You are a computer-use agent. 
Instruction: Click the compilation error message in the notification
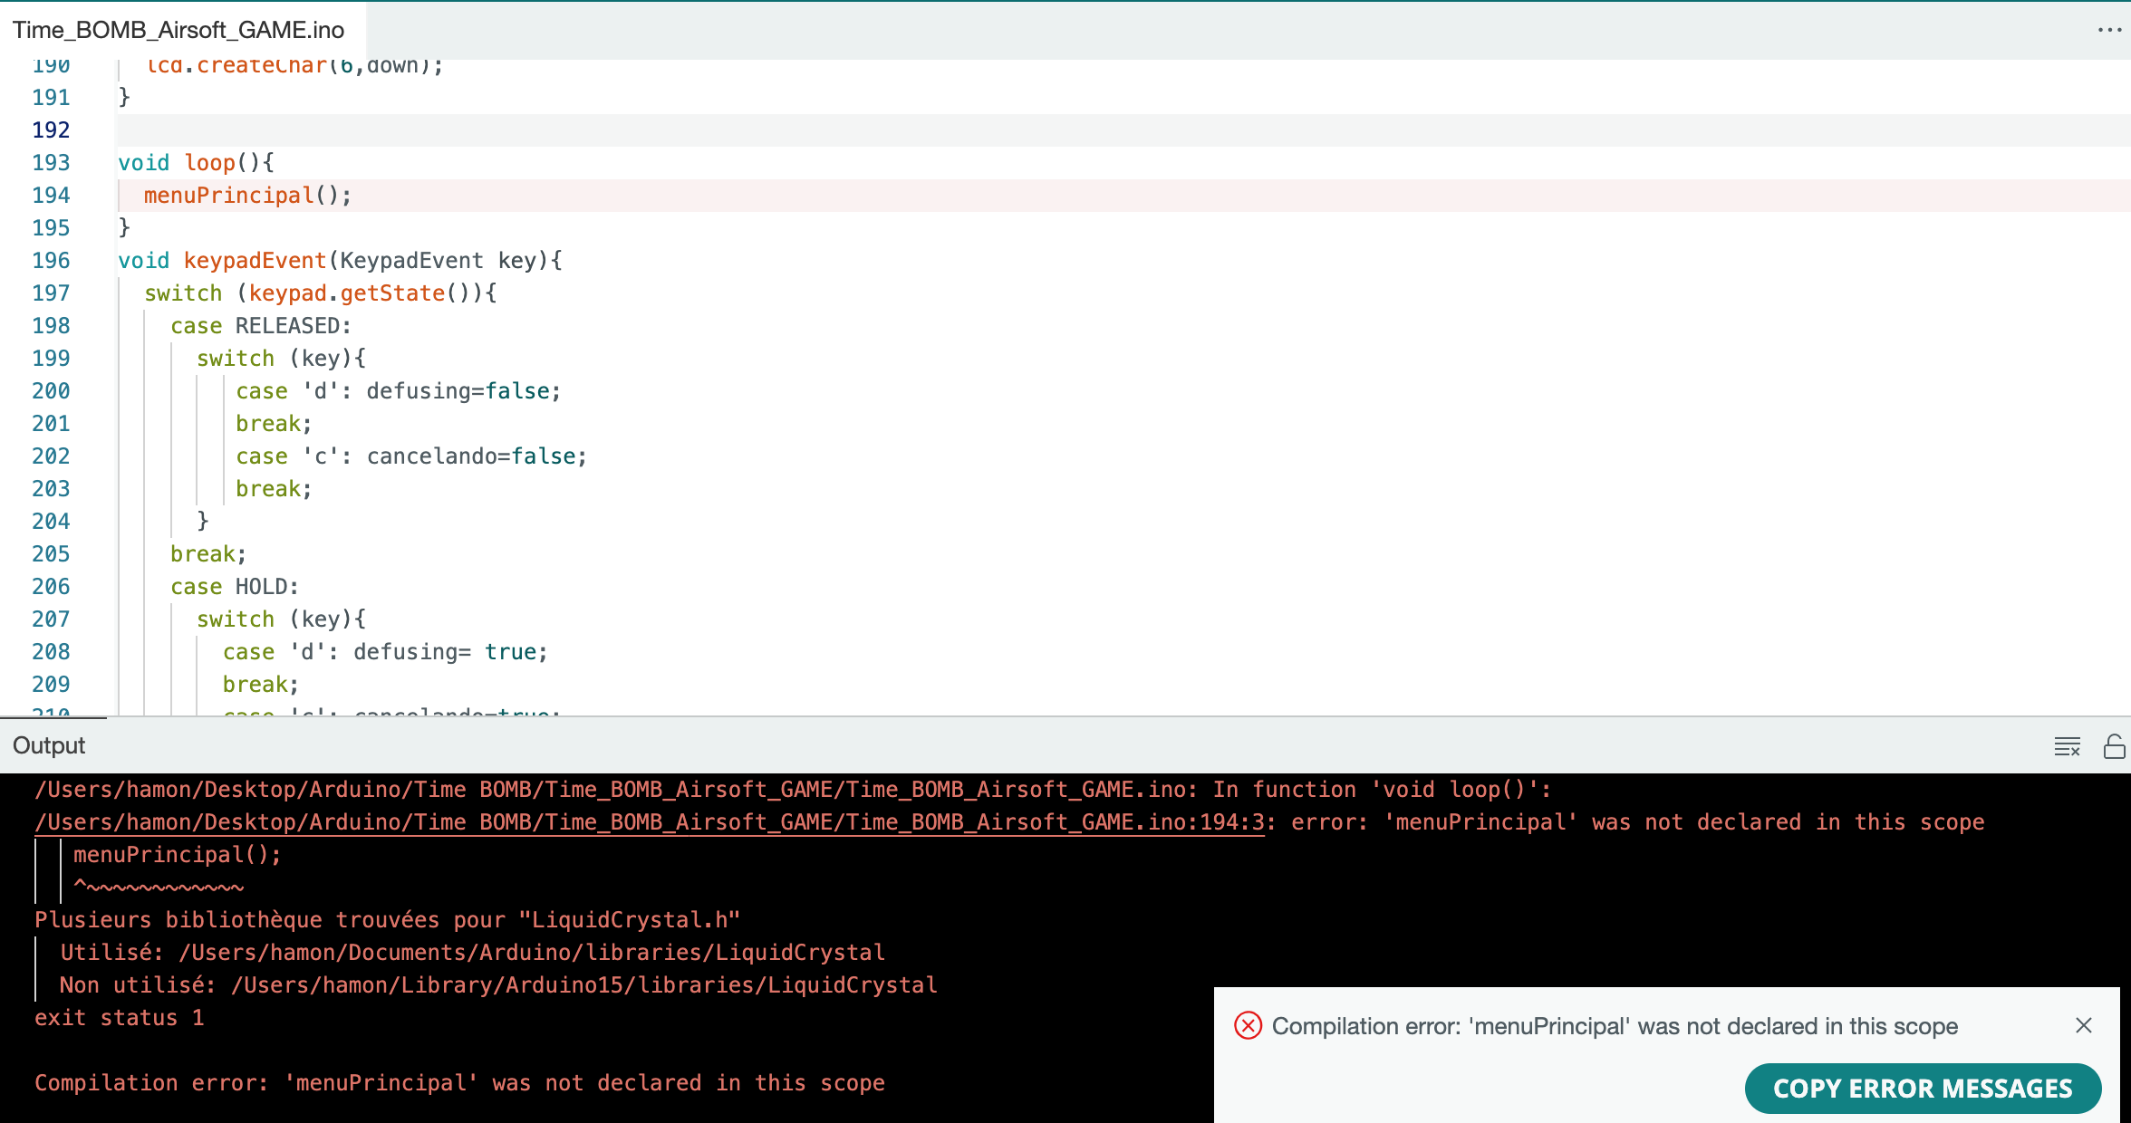pos(1614,1026)
